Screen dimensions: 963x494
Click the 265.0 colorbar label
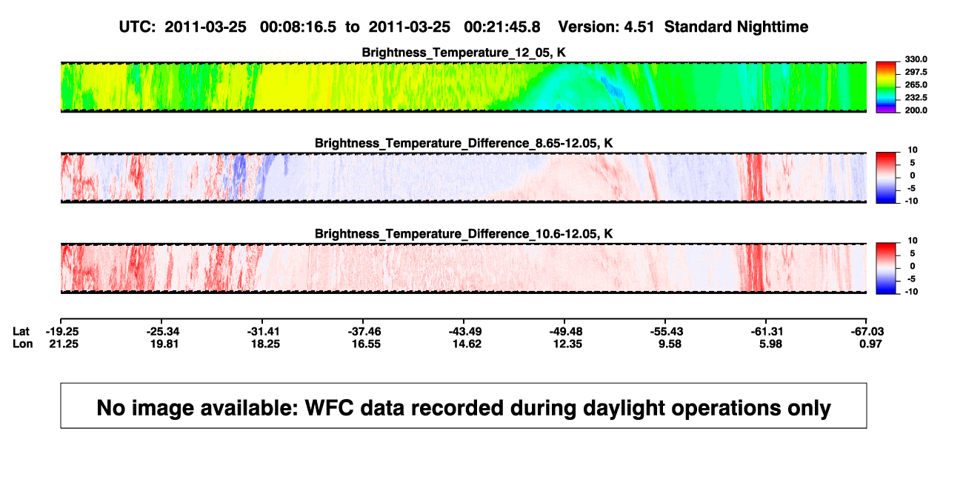coord(917,85)
